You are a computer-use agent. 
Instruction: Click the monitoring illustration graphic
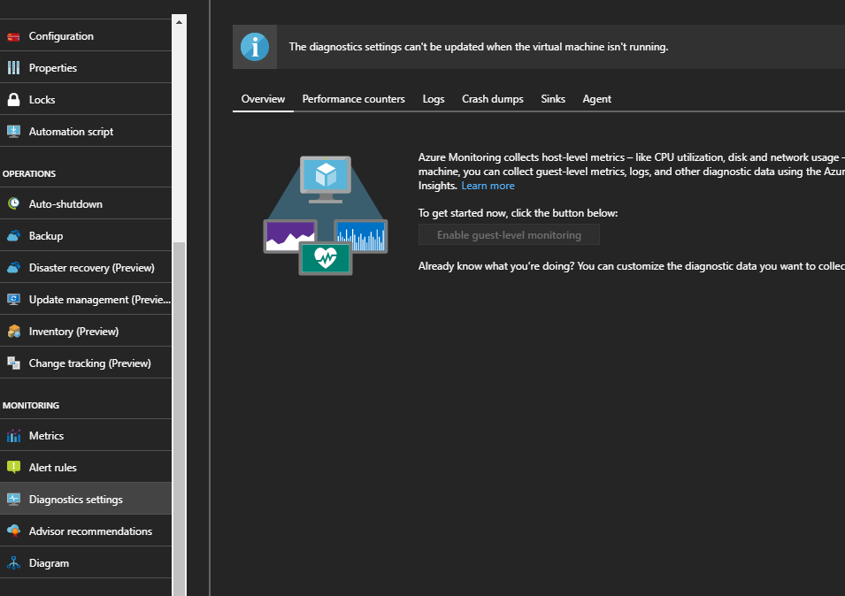[326, 216]
